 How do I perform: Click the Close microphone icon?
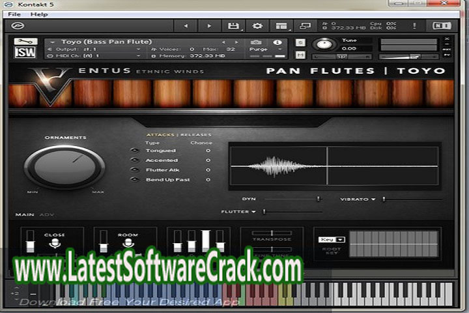click(x=55, y=244)
